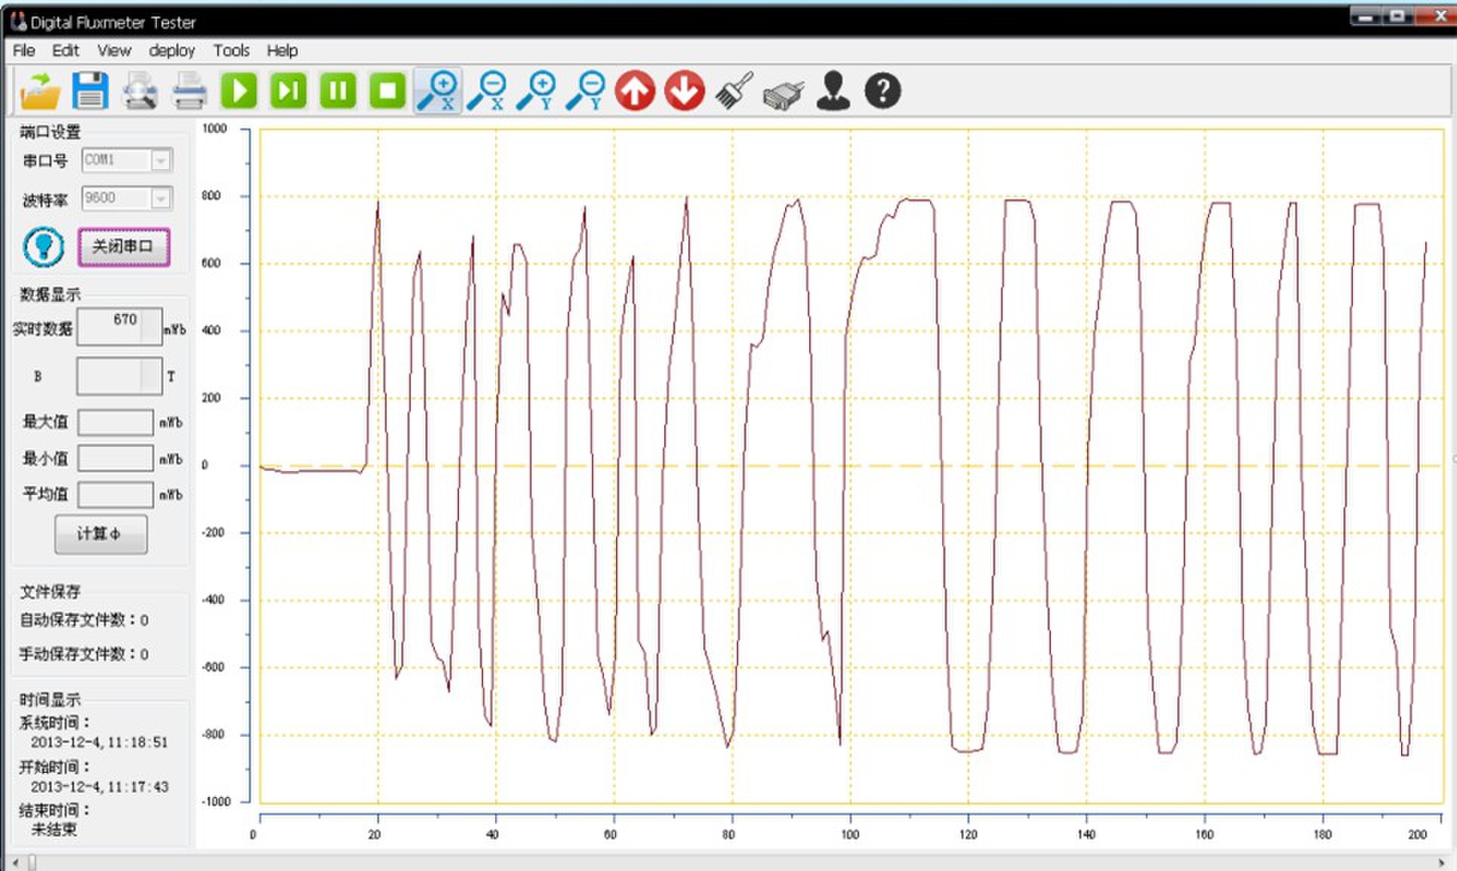Click the 计算Φ button

click(x=100, y=534)
